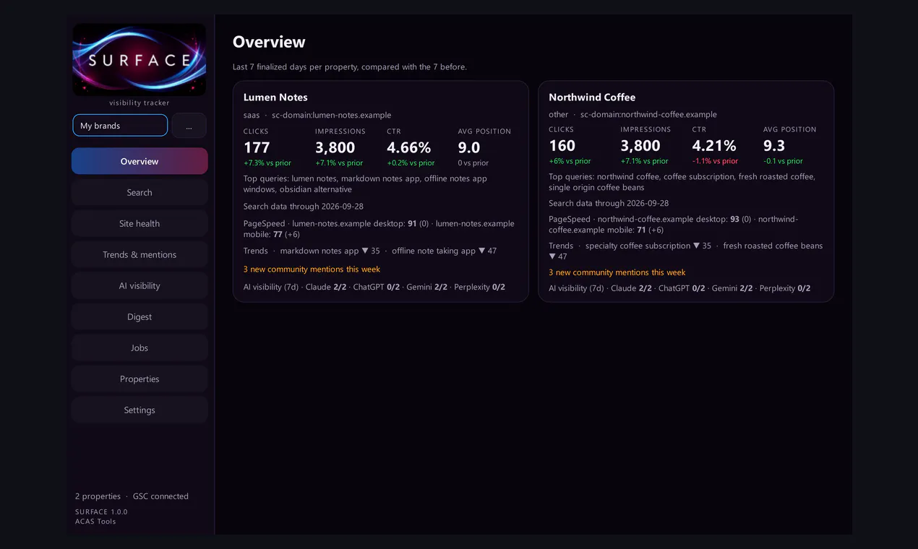
Task: Click the "ACAS Tools" footer text
Action: tap(95, 521)
